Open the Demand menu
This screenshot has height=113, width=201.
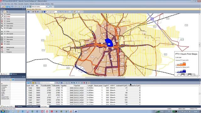click(38, 4)
